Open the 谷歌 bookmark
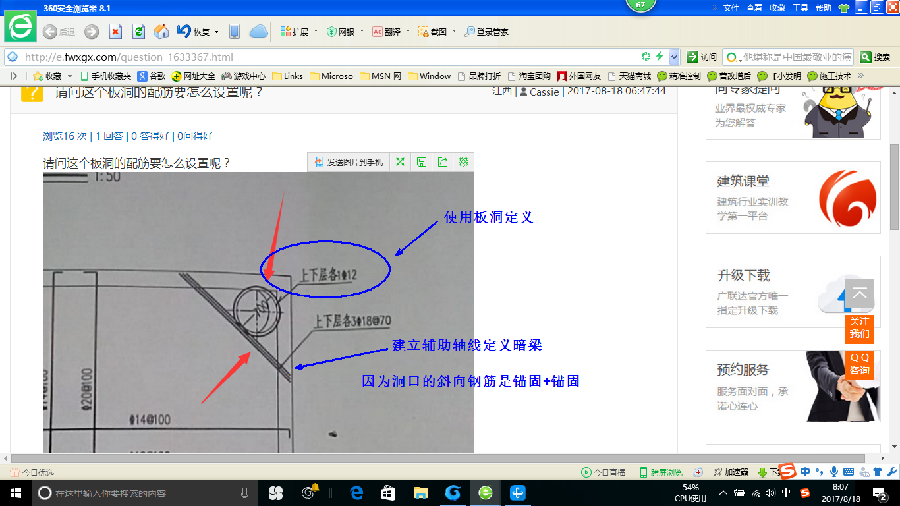This screenshot has width=900, height=506. [152, 76]
